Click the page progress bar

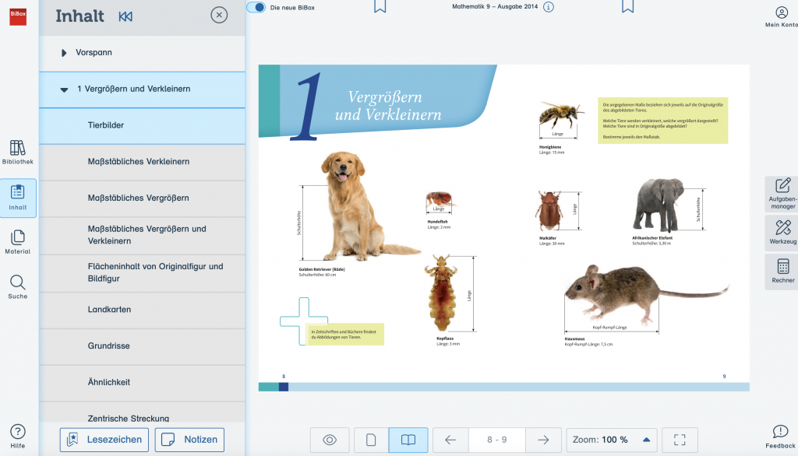(503, 387)
